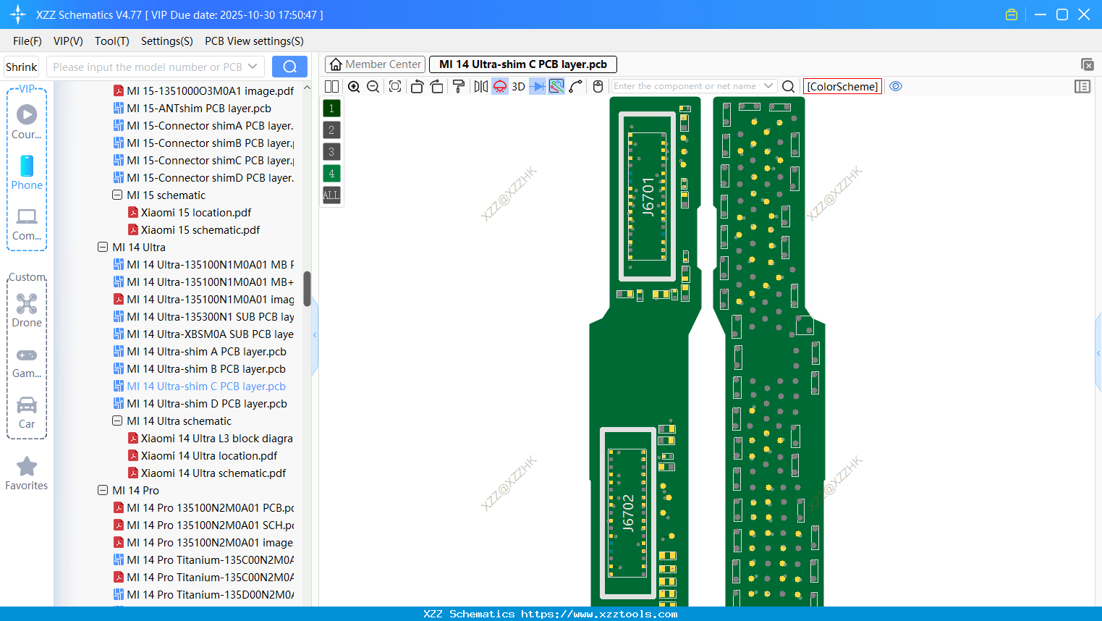Open the Settings(S) menu

166,41
